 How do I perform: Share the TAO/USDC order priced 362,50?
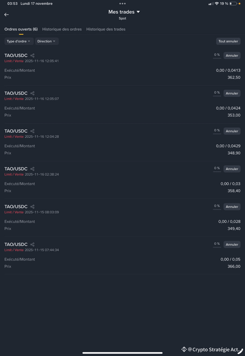click(32, 56)
